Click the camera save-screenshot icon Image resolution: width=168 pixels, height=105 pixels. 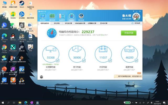tap(132, 23)
